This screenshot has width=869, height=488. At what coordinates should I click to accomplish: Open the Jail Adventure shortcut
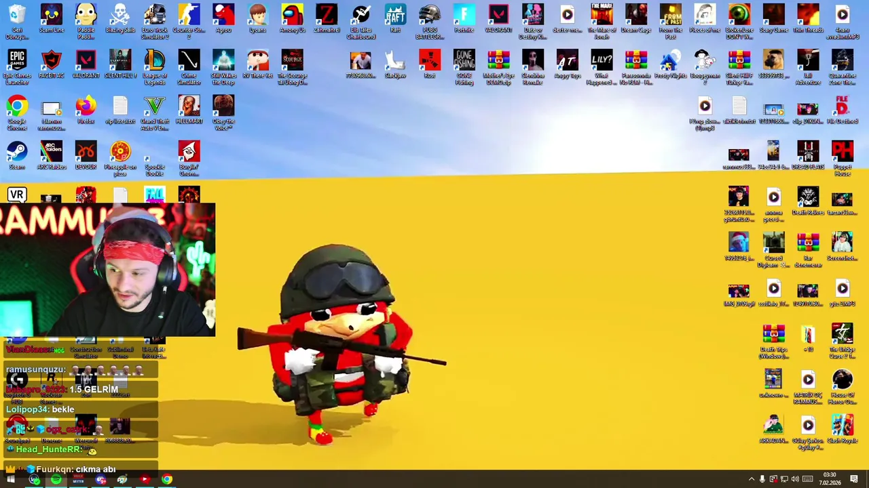coord(808,67)
